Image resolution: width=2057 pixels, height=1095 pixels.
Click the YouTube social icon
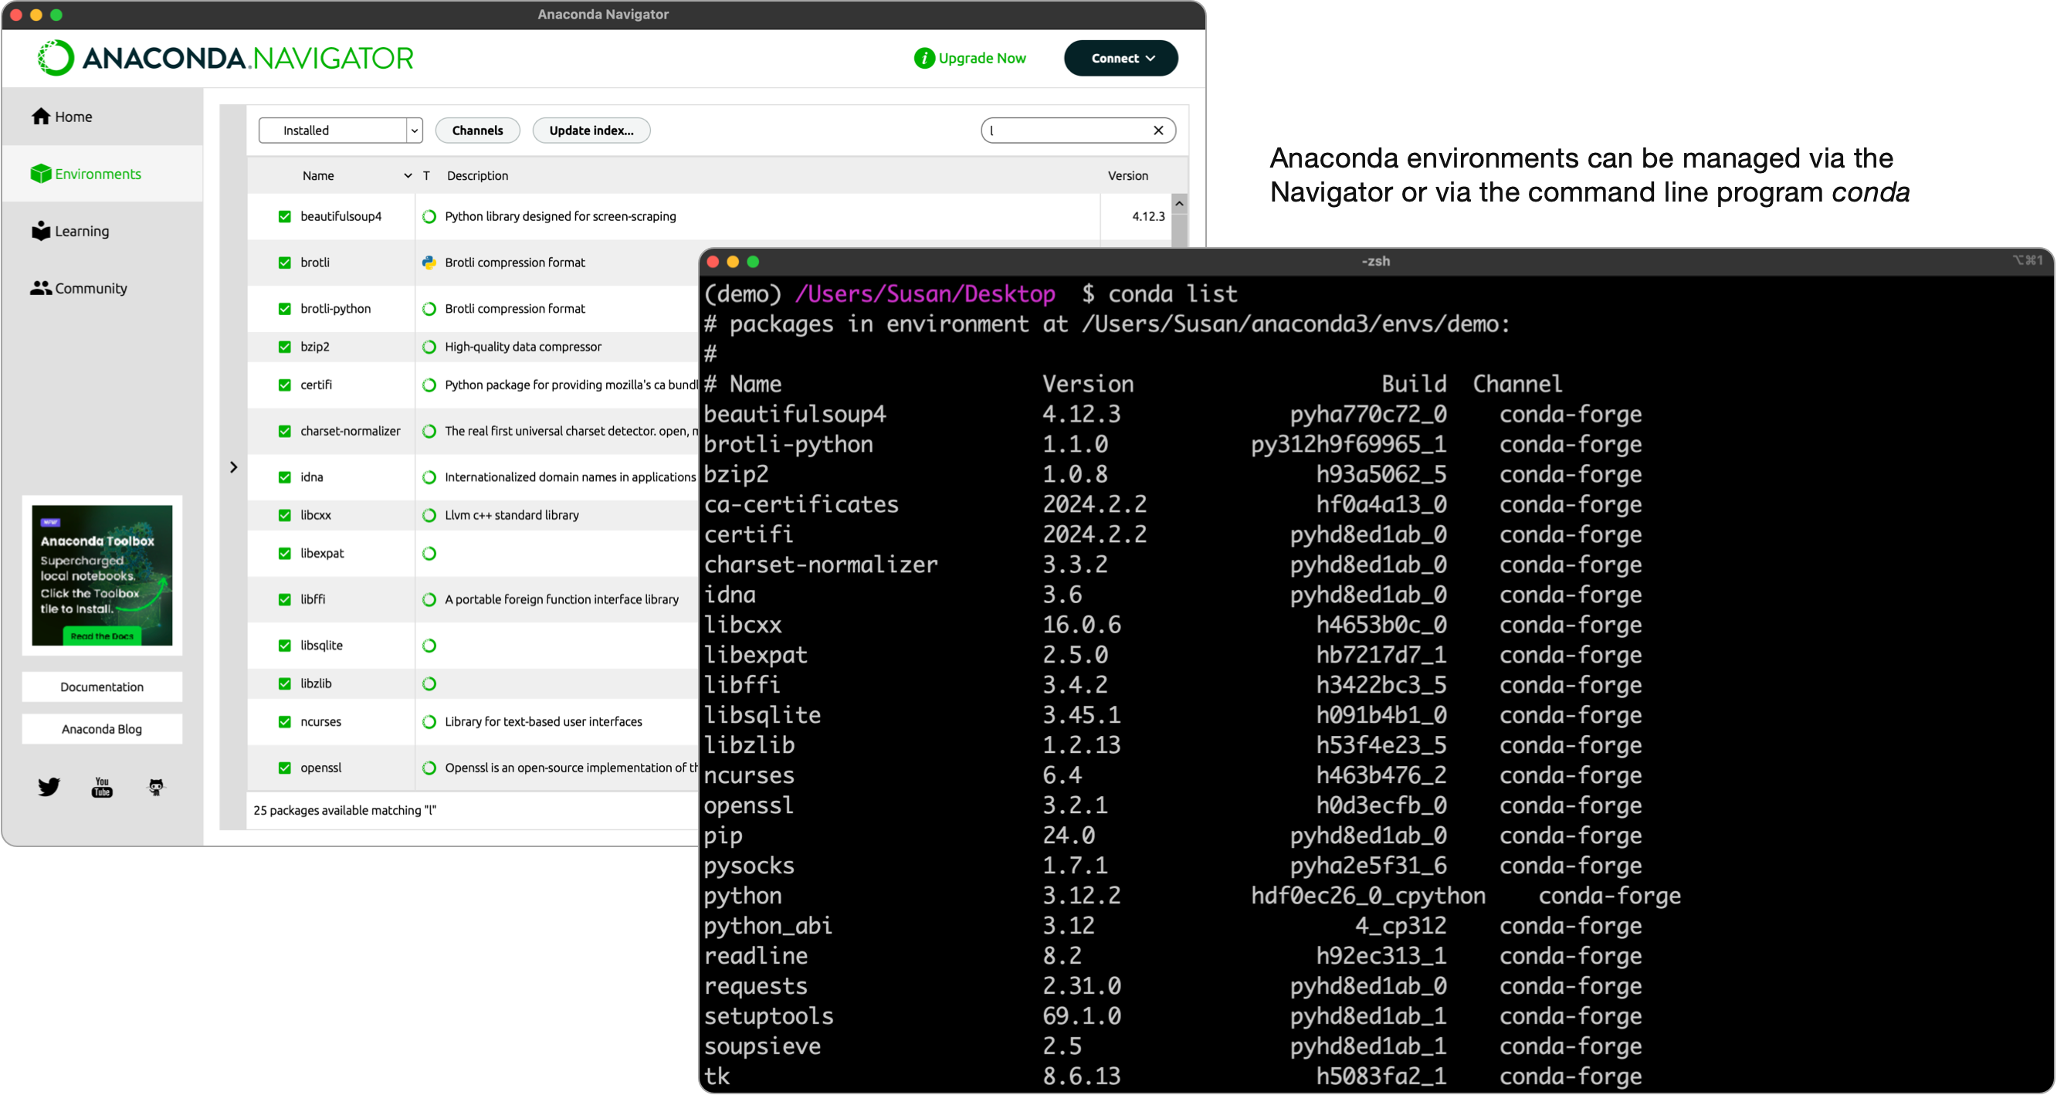pyautogui.click(x=102, y=788)
